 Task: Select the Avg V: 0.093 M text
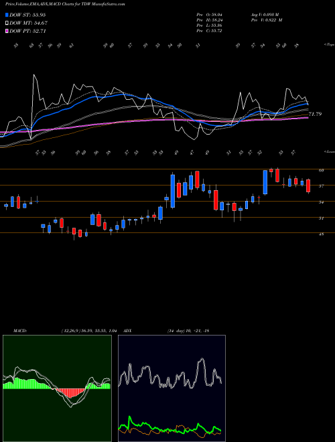tap(265, 14)
